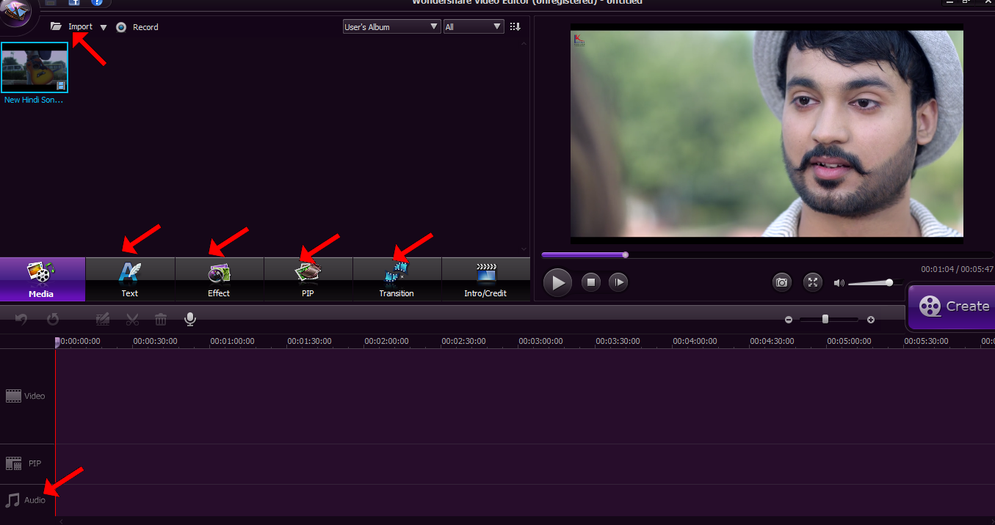The width and height of the screenshot is (995, 525).
Task: Open the Import folder icon
Action: (56, 26)
